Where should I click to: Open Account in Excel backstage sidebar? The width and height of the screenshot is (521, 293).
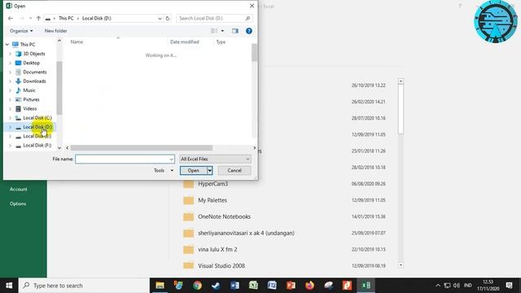[x=18, y=190]
